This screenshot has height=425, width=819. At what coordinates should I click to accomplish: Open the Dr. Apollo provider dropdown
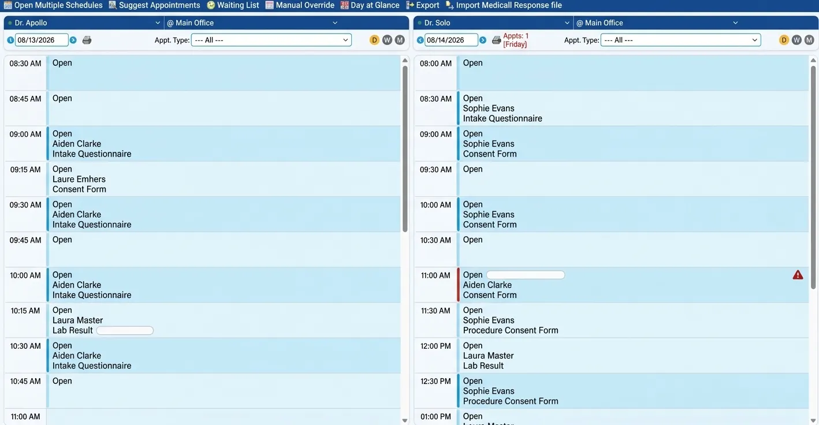click(84, 23)
